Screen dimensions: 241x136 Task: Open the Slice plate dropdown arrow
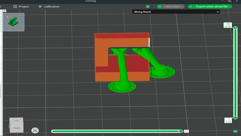[159, 6]
